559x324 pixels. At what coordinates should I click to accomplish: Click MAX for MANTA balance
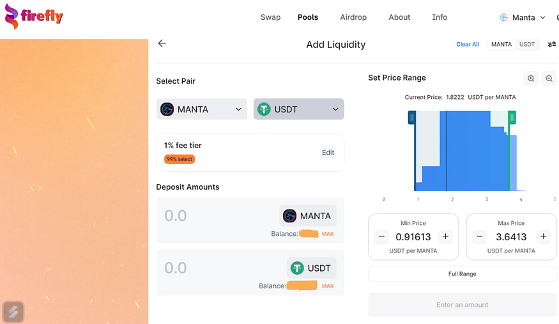click(x=328, y=234)
